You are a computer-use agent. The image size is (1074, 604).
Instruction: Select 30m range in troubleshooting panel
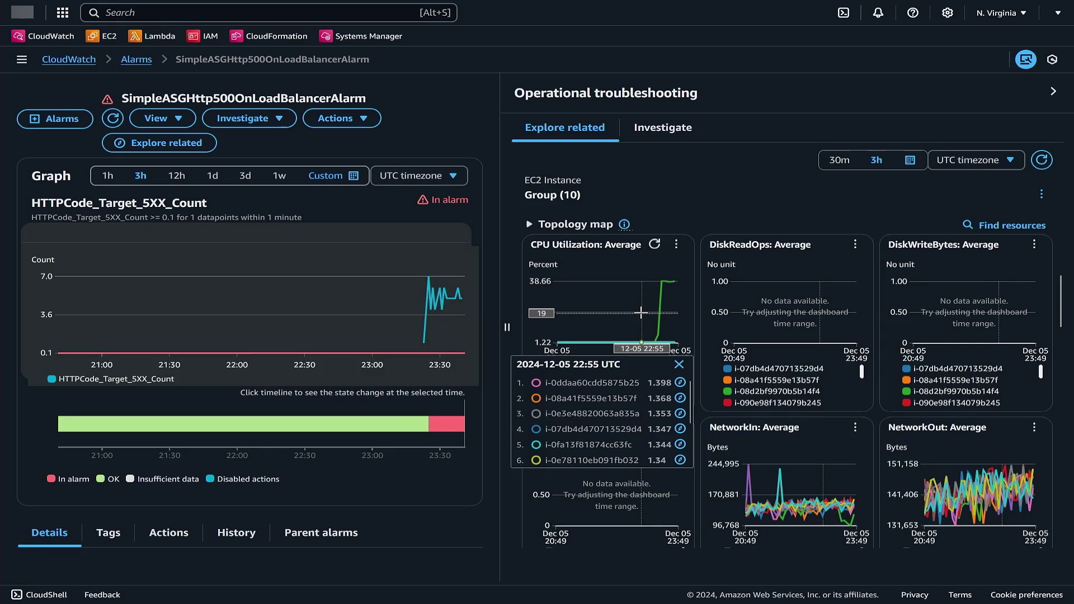pyautogui.click(x=839, y=160)
